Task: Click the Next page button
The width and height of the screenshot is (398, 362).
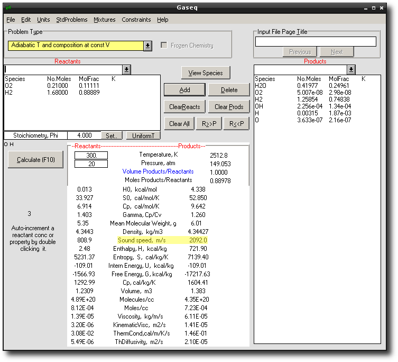Action: coord(337,52)
